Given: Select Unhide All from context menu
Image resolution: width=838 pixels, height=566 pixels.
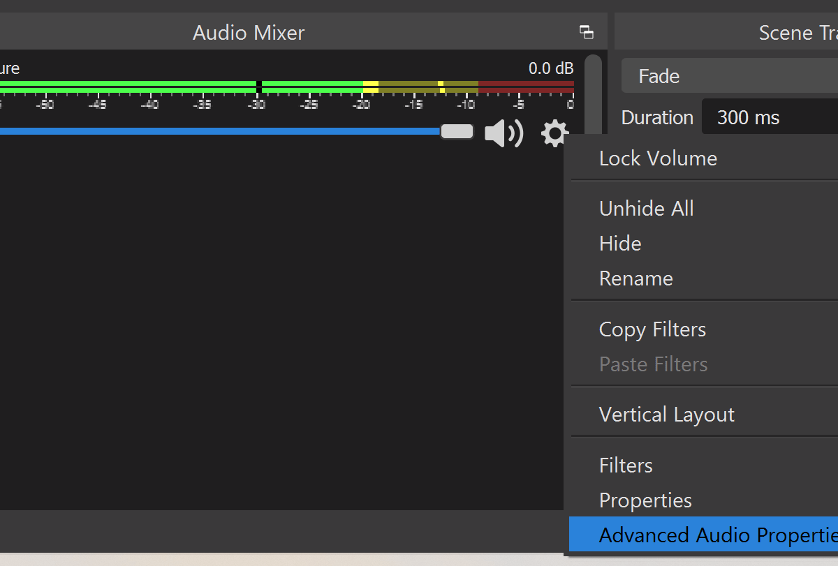Looking at the screenshot, I should pos(646,209).
